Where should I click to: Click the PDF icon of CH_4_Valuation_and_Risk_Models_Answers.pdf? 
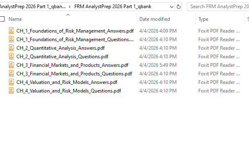11,82
